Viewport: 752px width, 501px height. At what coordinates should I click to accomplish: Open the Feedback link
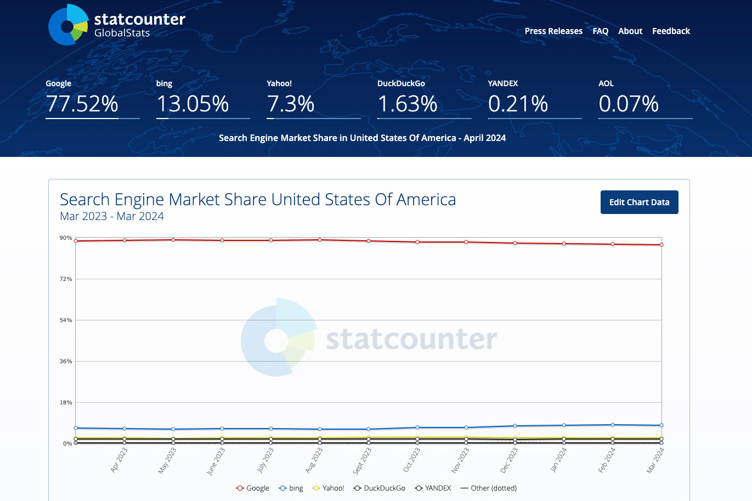pos(671,31)
